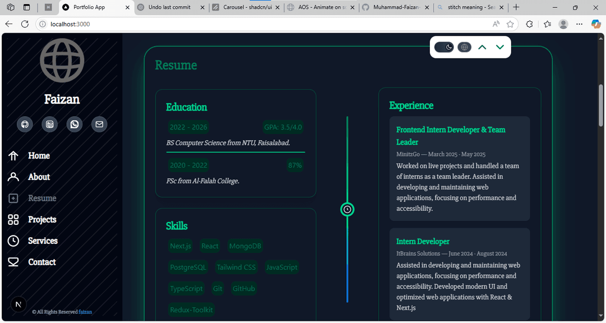Click the GitHub skill tag
The image size is (606, 323).
(244, 289)
